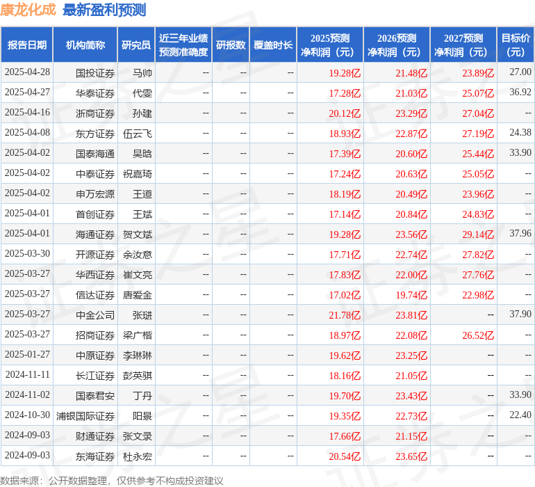535x487 pixels.
Task: Click the 研报数 column header
Action: click(x=231, y=45)
